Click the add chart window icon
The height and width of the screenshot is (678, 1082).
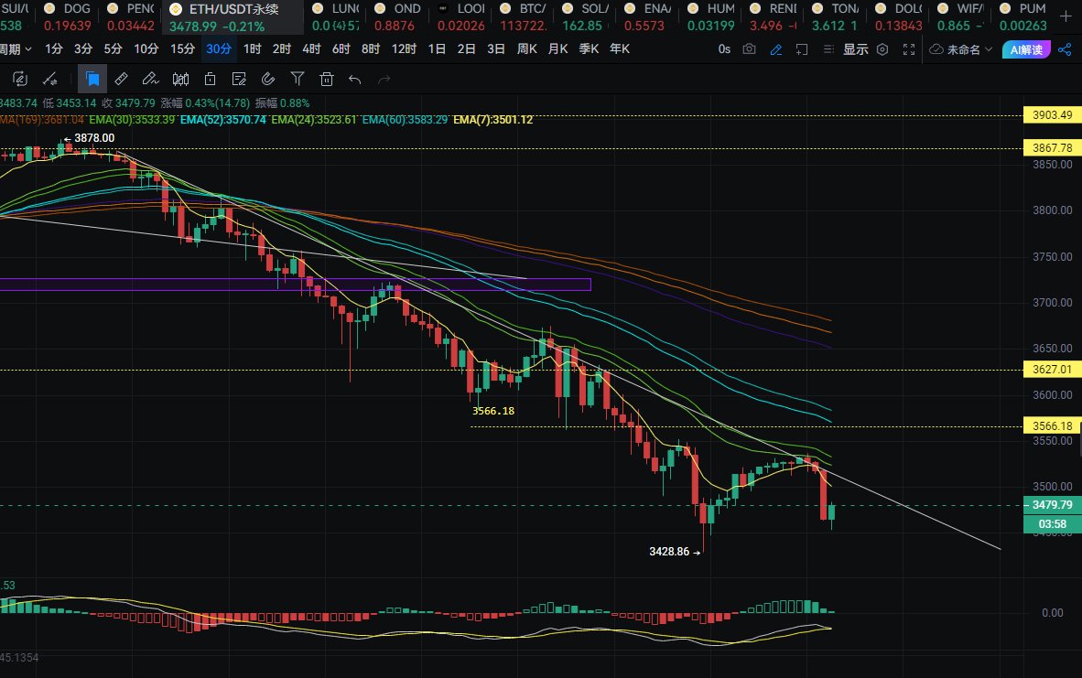(802, 49)
